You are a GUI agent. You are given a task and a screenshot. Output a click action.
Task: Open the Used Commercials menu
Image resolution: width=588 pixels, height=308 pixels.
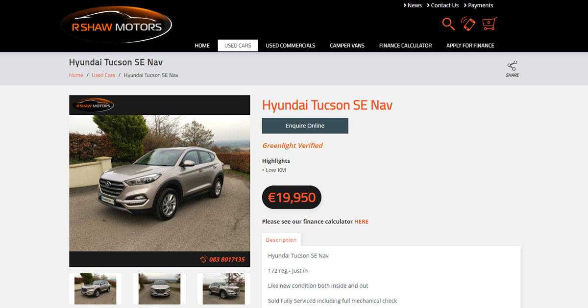(x=291, y=46)
